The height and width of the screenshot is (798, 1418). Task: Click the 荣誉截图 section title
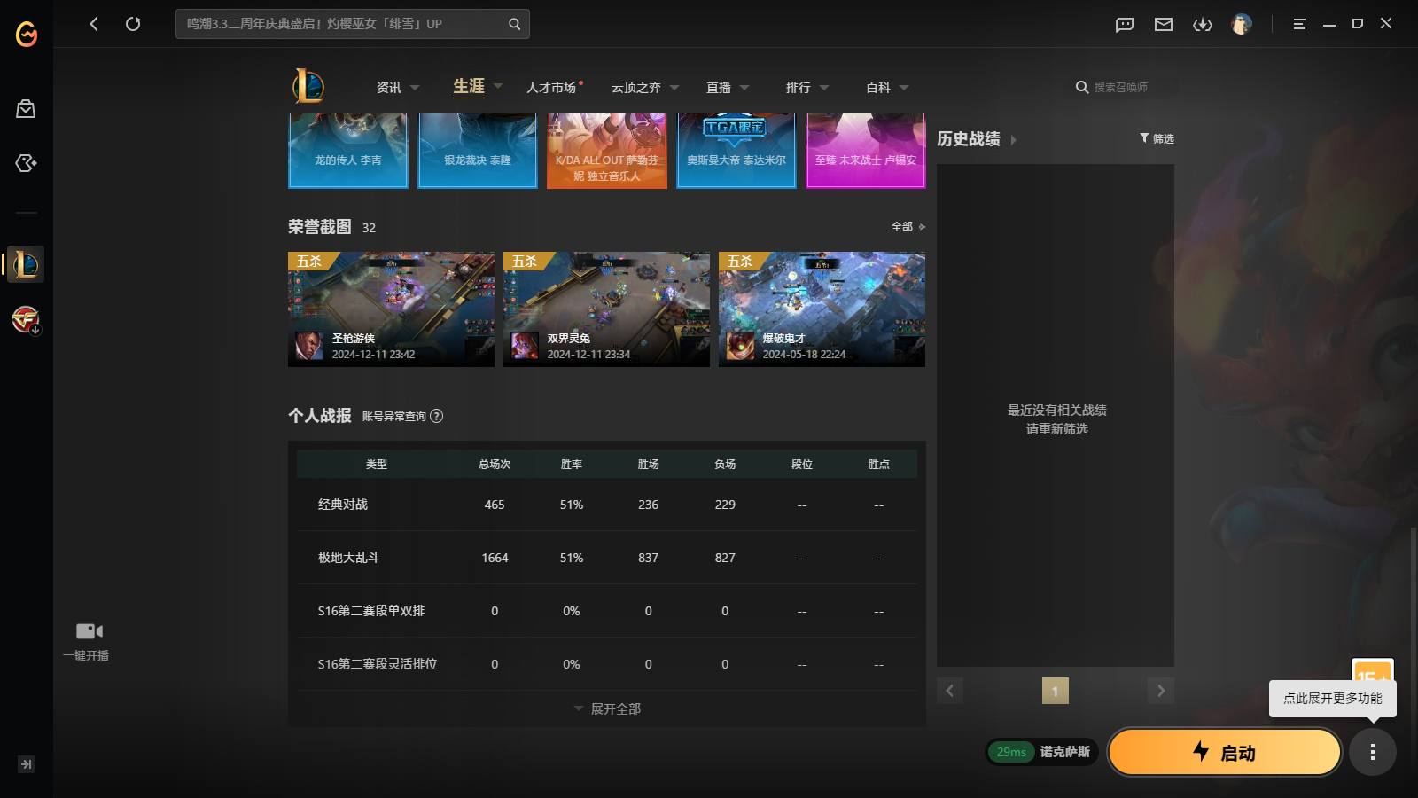coord(320,227)
